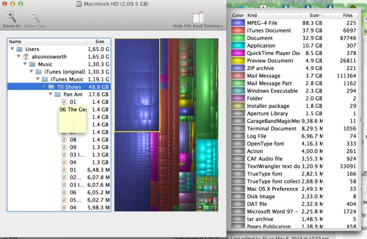Select the yellow-outlined blue block in the treemap
Image resolution: width=367 pixels, height=239 pixels.
tap(137, 85)
